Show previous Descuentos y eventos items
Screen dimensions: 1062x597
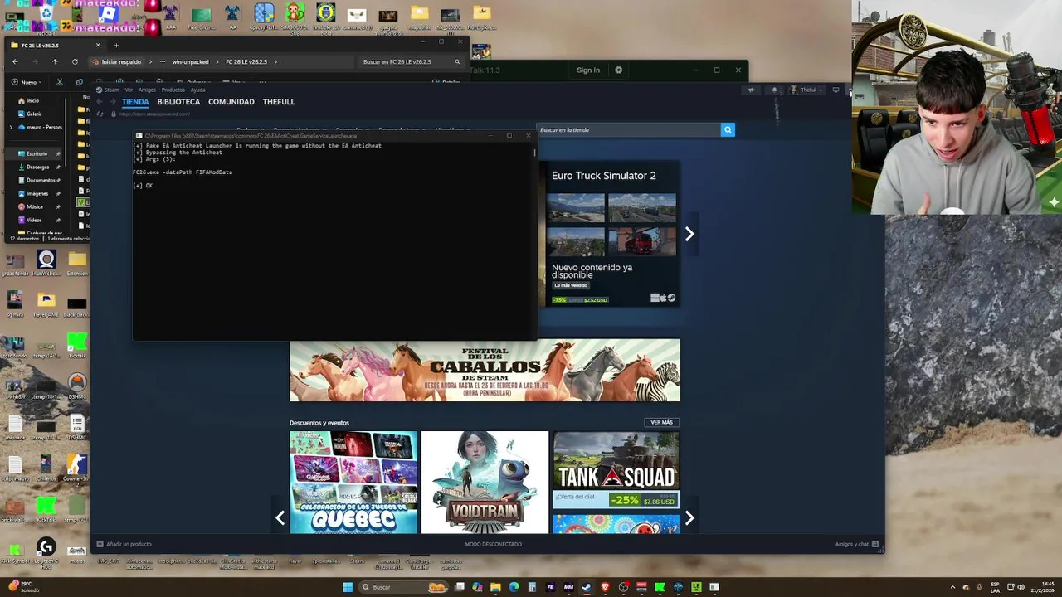click(x=280, y=518)
